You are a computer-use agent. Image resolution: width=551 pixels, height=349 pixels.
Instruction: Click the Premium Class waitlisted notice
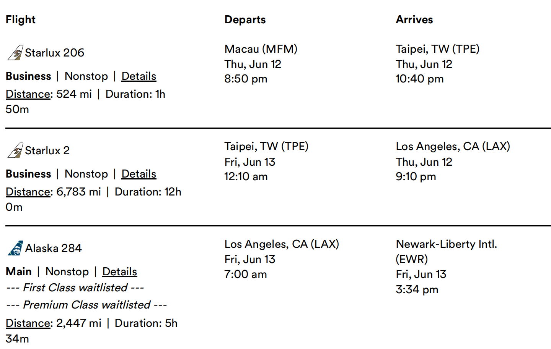[x=86, y=305]
